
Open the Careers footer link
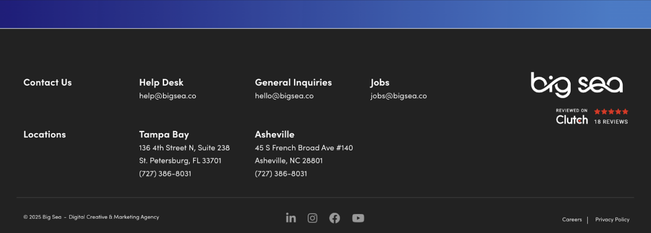pos(572,219)
